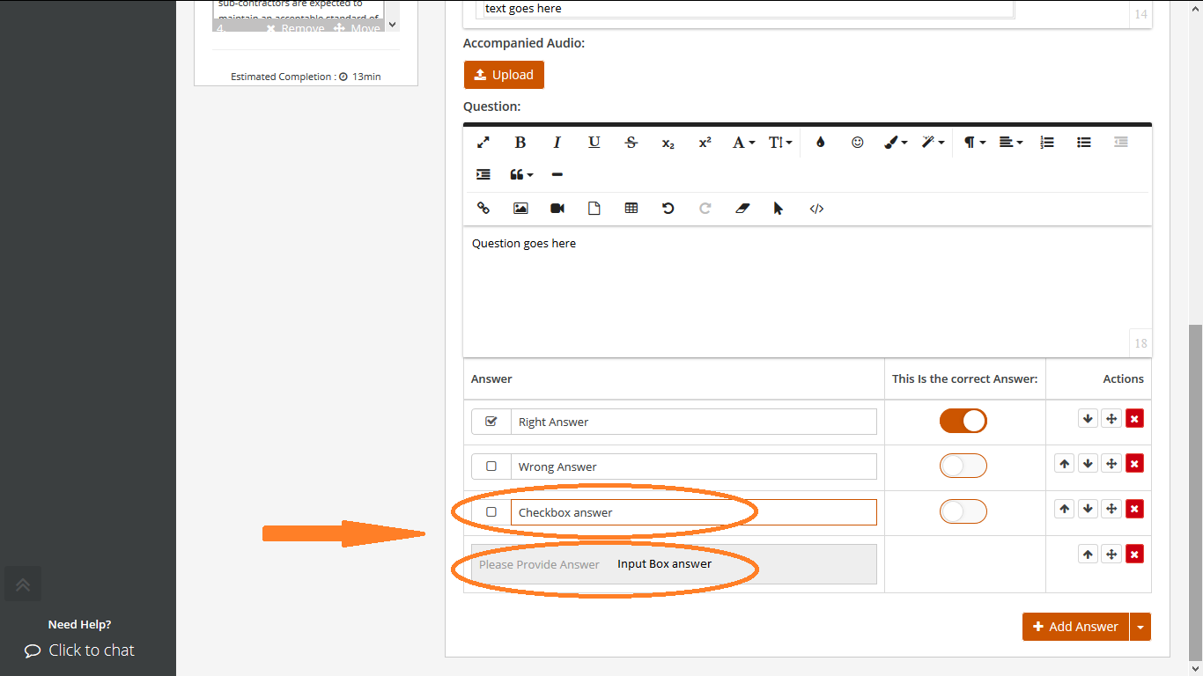Apply strikethrough formatting to selected text
The image size is (1203, 676).
point(631,142)
